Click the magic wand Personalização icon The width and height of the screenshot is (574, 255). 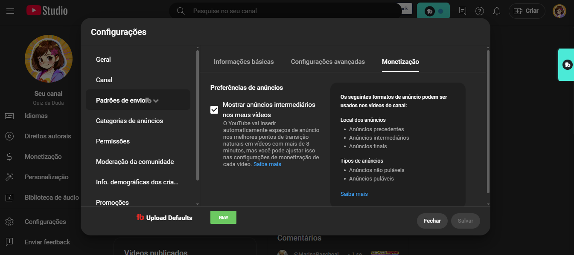click(x=10, y=177)
